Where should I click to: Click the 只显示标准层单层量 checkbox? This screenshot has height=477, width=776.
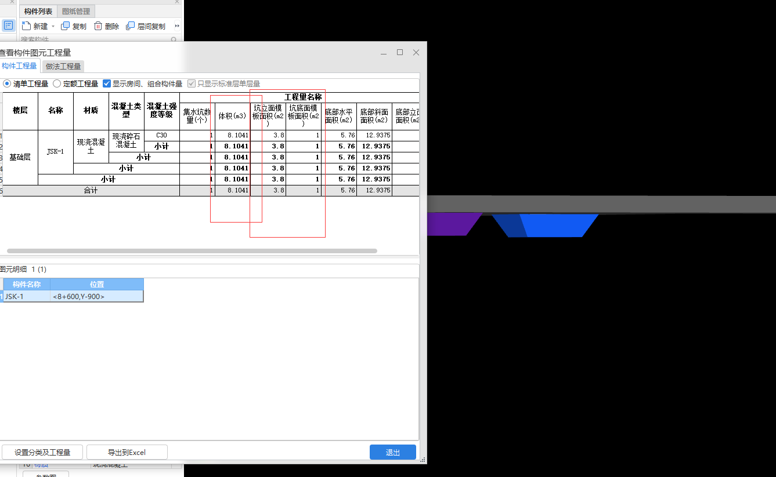coord(192,83)
